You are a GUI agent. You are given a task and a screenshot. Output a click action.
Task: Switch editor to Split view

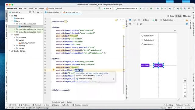pyautogui.click(x=179, y=16)
